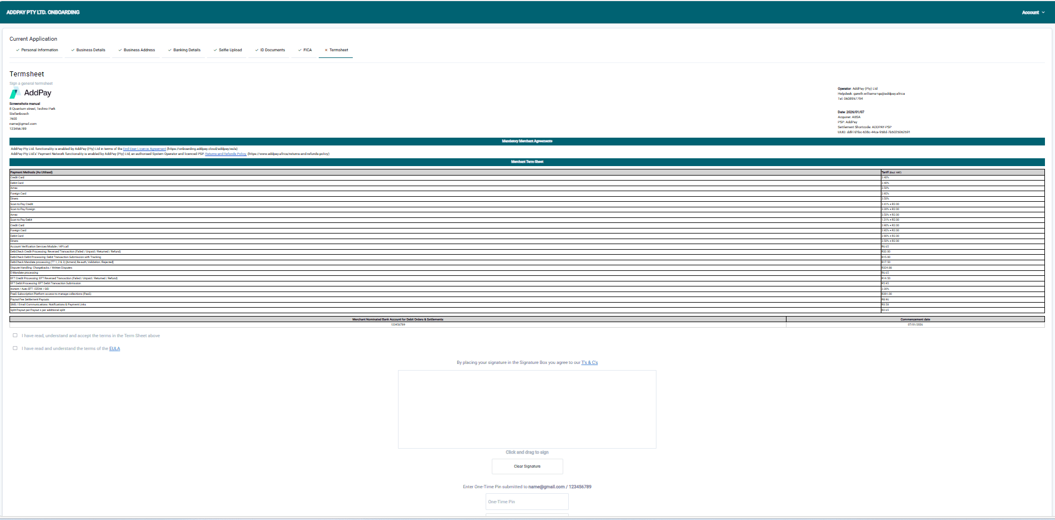This screenshot has width=1055, height=520.
Task: Open the Account dropdown menu
Action: [x=1033, y=12]
